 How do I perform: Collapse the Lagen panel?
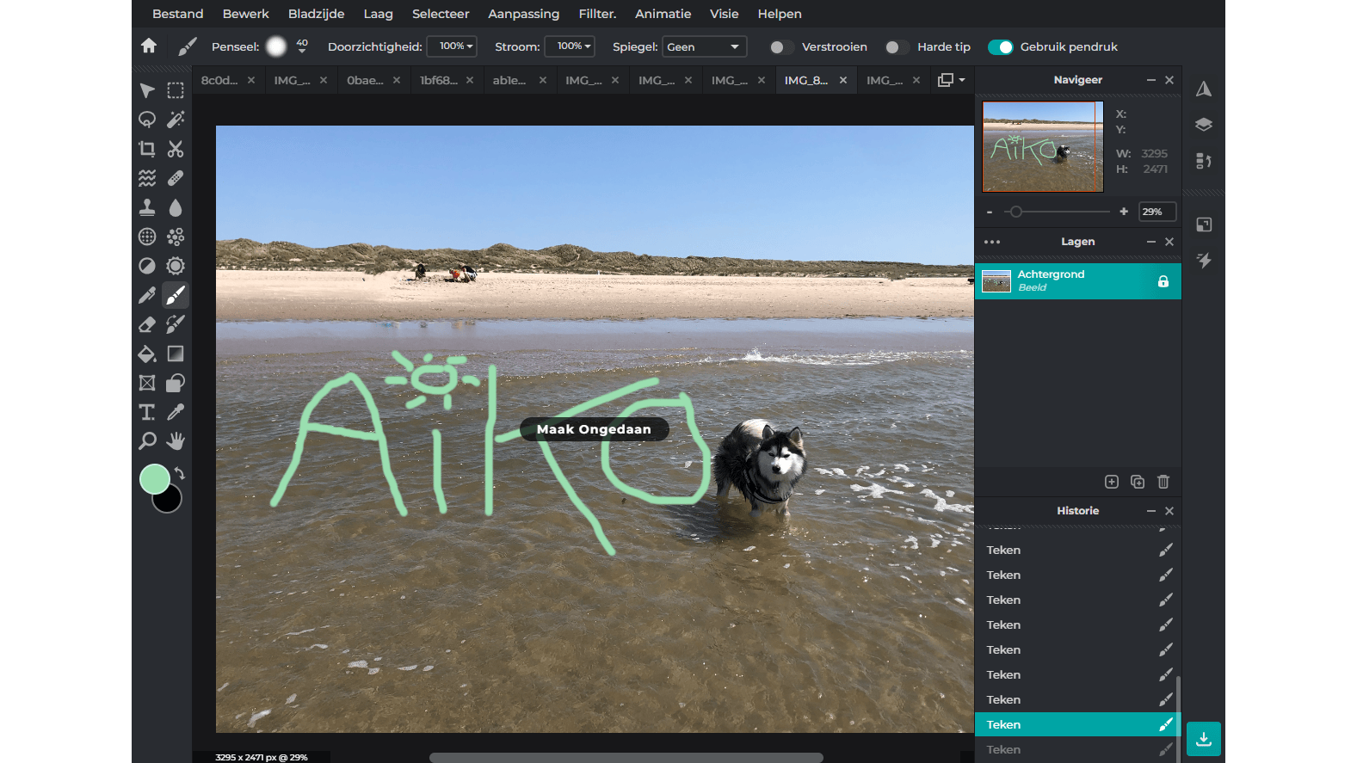click(x=1151, y=242)
